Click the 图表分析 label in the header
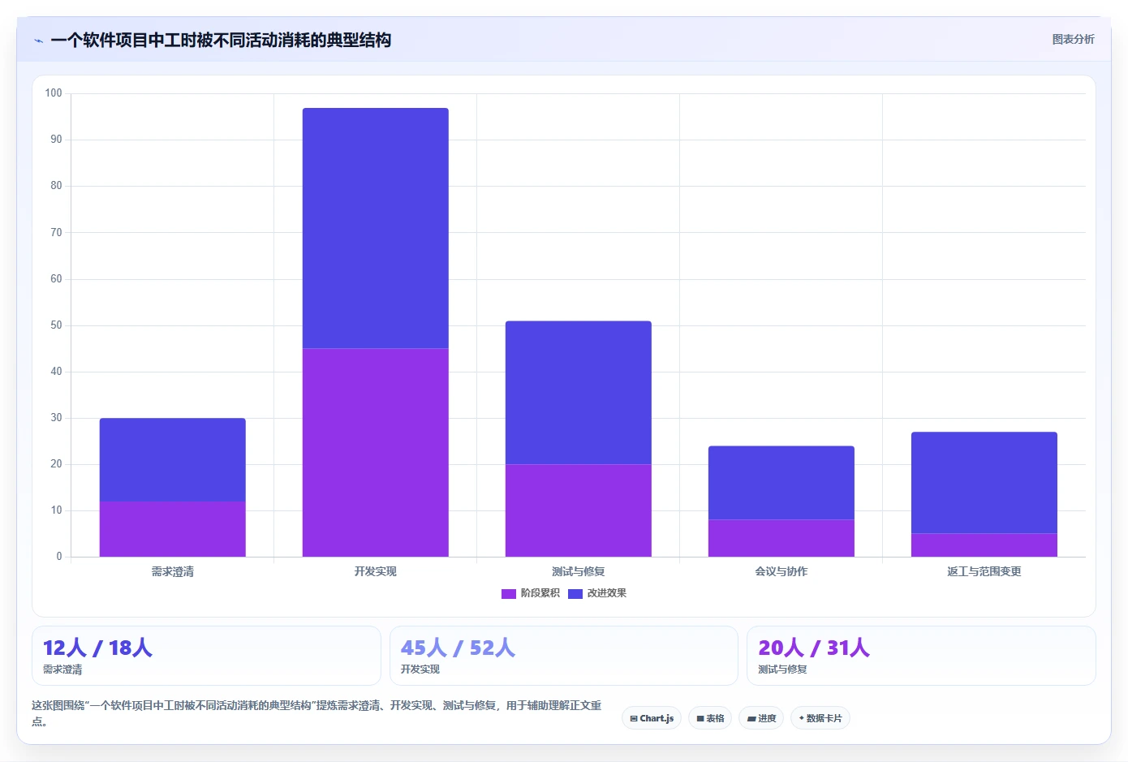 click(1073, 39)
